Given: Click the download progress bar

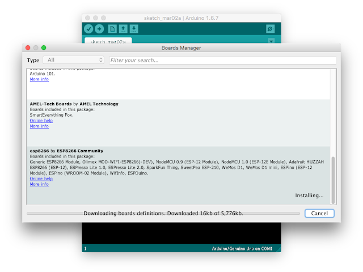Looking at the screenshot, I should coord(163,214).
